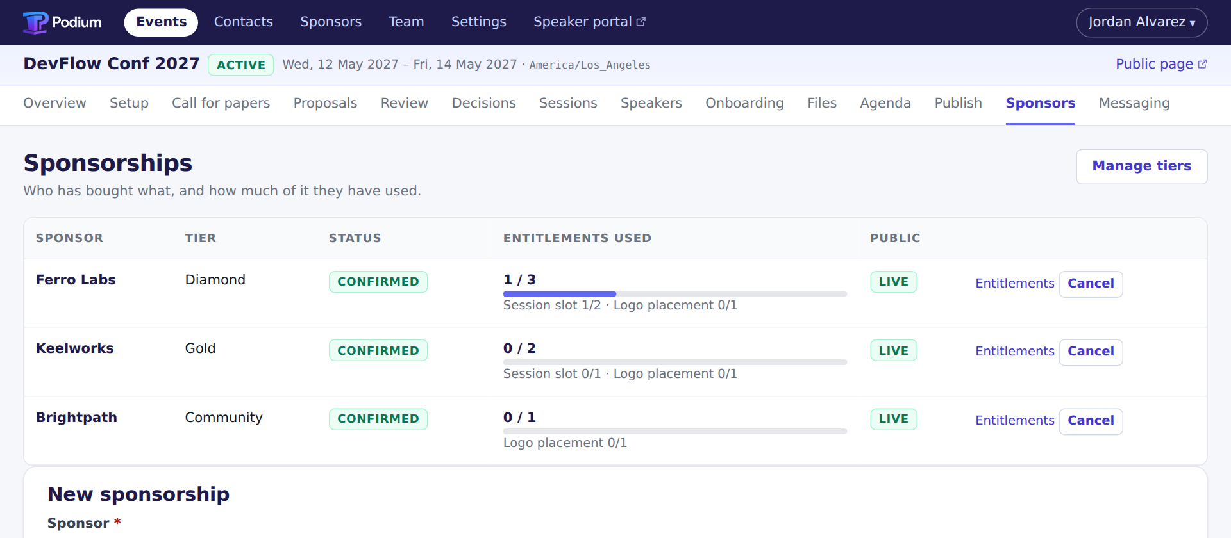Click the CONFIRMED badge for Keelworks

(378, 350)
